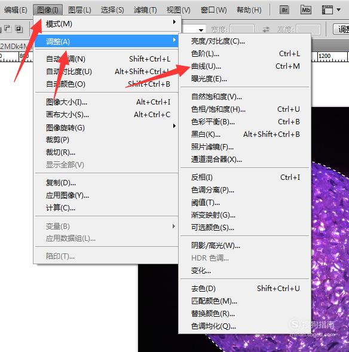Image resolution: width=349 pixels, height=352 pixels.
Task: Choose 色阶(L)... adjustment
Action: tap(245, 54)
